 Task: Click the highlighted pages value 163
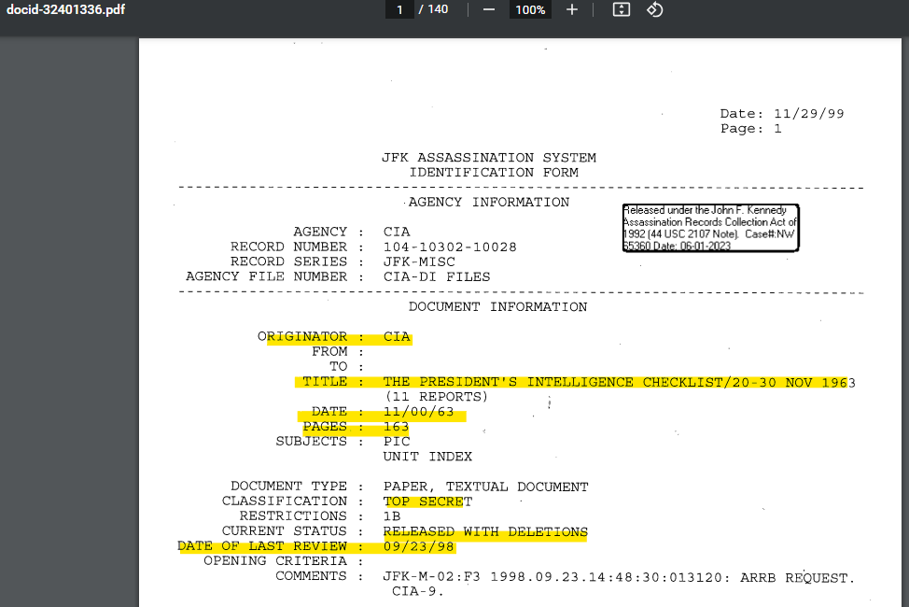[397, 427]
